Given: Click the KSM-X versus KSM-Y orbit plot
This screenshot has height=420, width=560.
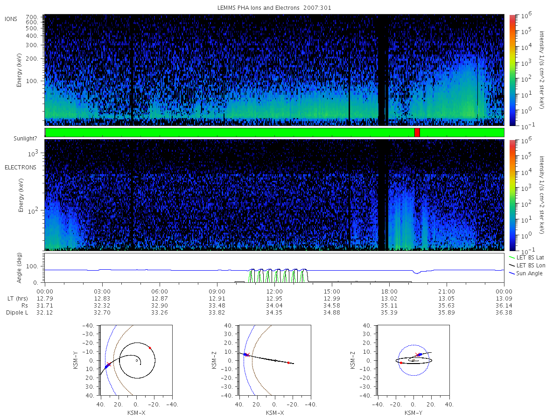Looking at the screenshot, I should 136,360.
